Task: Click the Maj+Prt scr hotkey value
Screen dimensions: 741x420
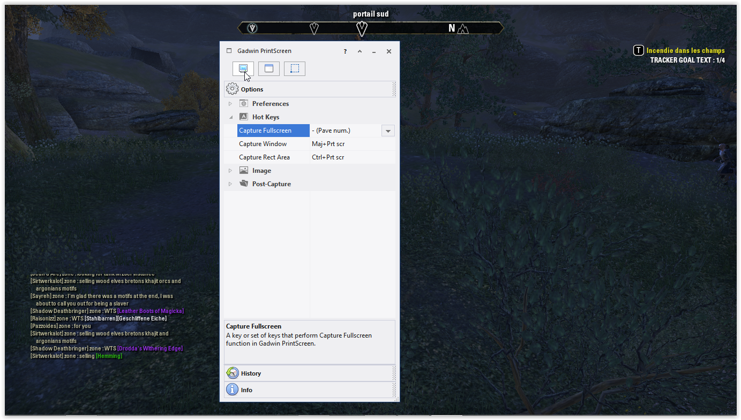Action: pos(328,144)
